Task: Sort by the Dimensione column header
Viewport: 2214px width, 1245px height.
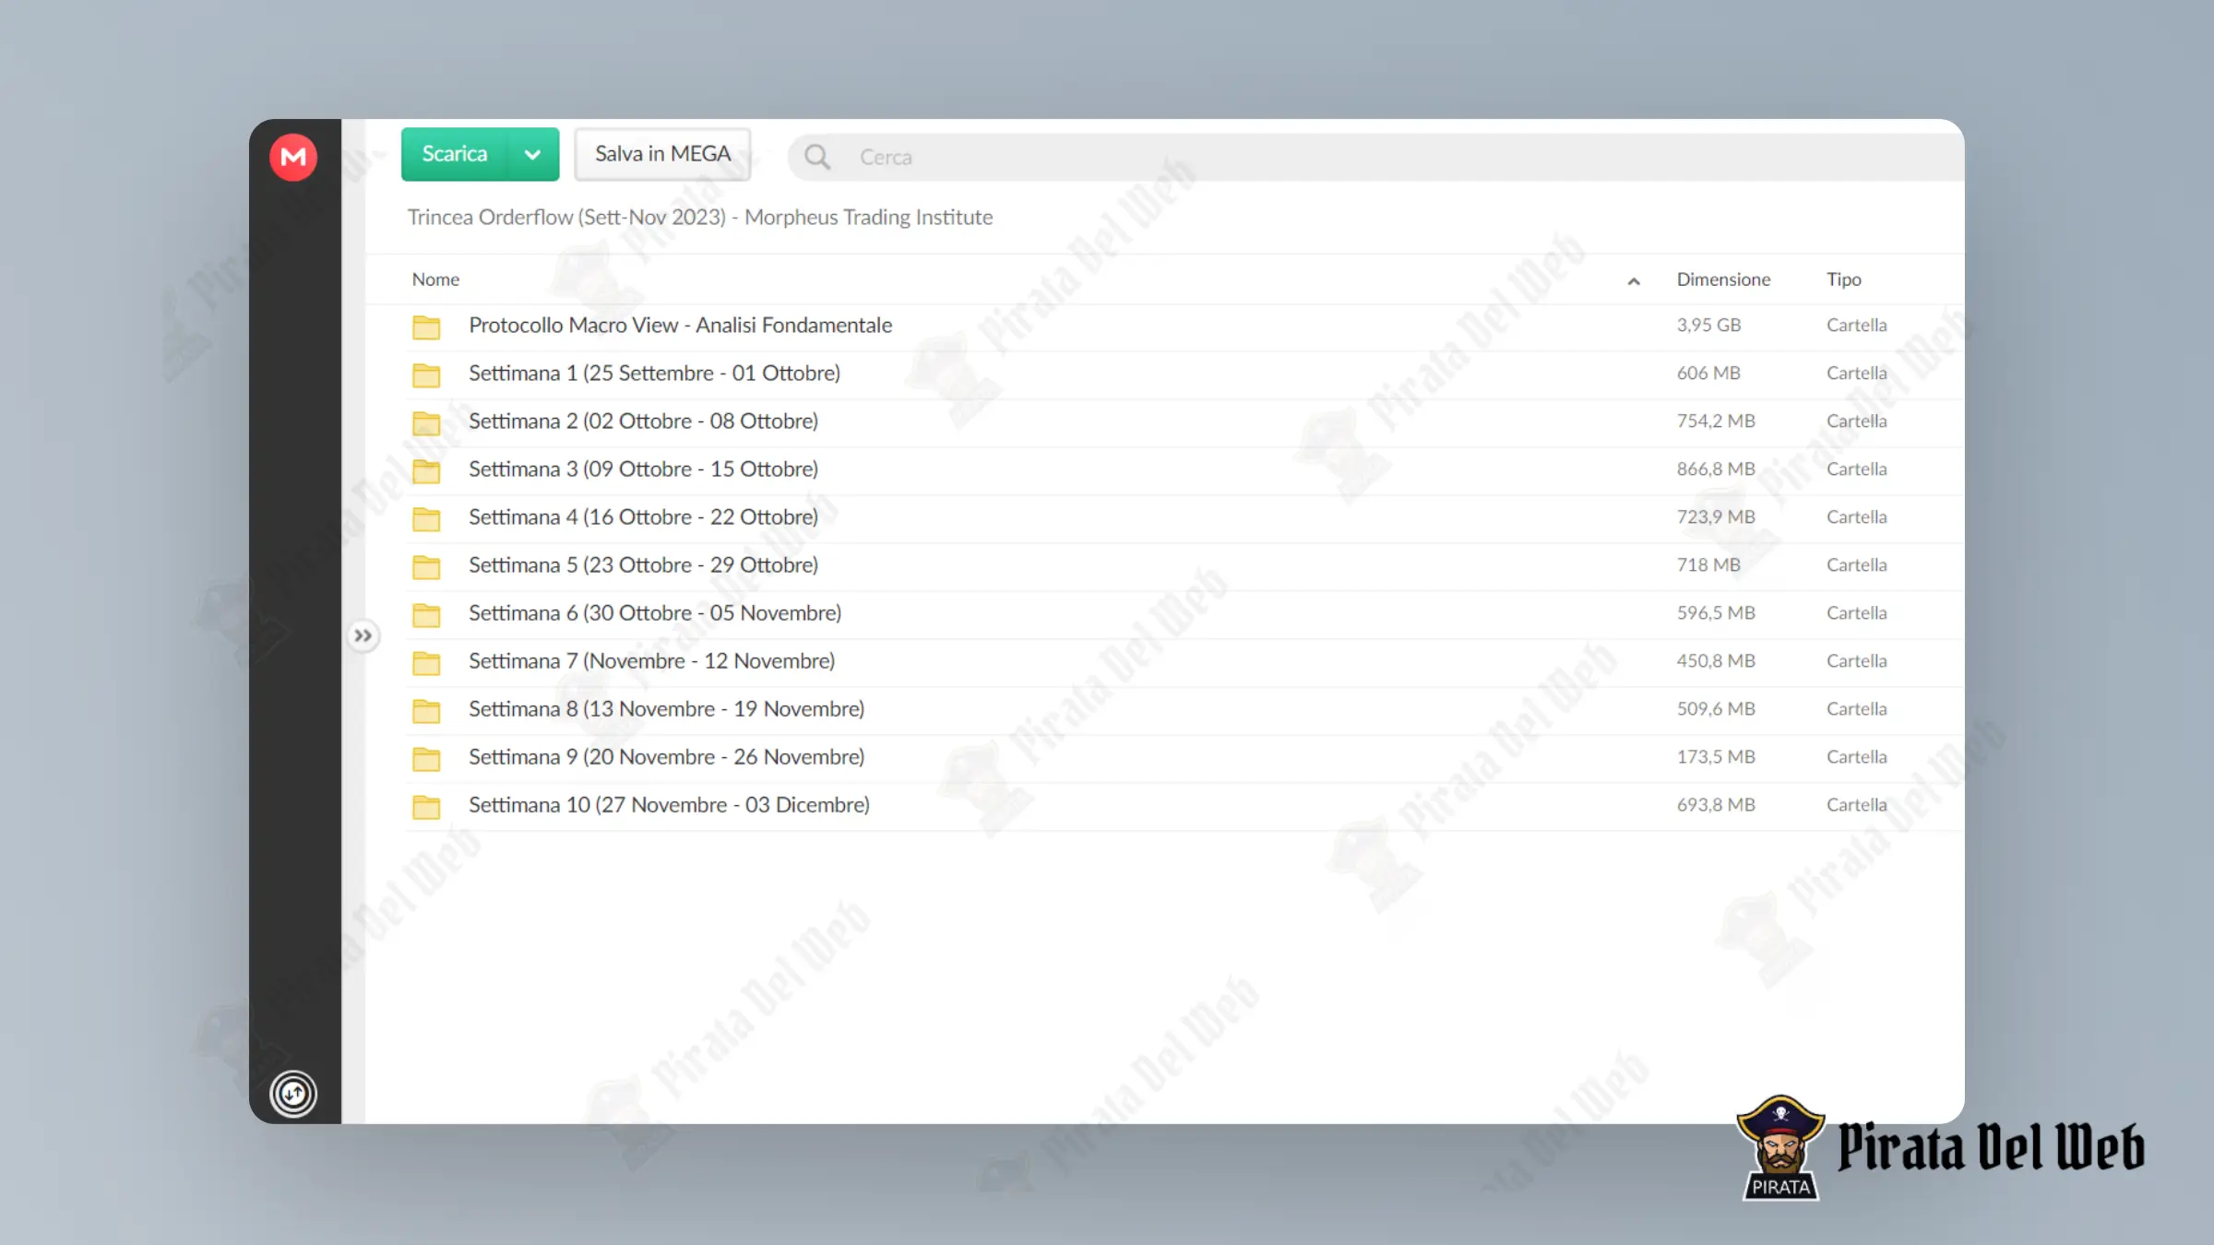Action: click(x=1723, y=279)
